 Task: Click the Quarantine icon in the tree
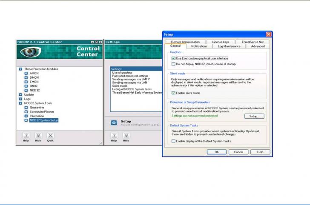pyautogui.click(x=26, y=108)
